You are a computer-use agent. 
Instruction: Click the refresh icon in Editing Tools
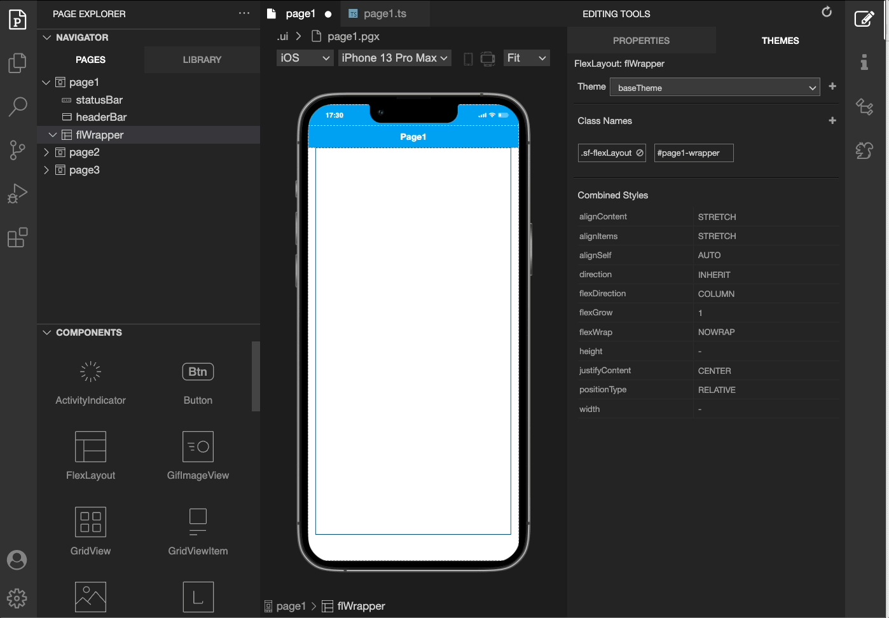coord(827,11)
